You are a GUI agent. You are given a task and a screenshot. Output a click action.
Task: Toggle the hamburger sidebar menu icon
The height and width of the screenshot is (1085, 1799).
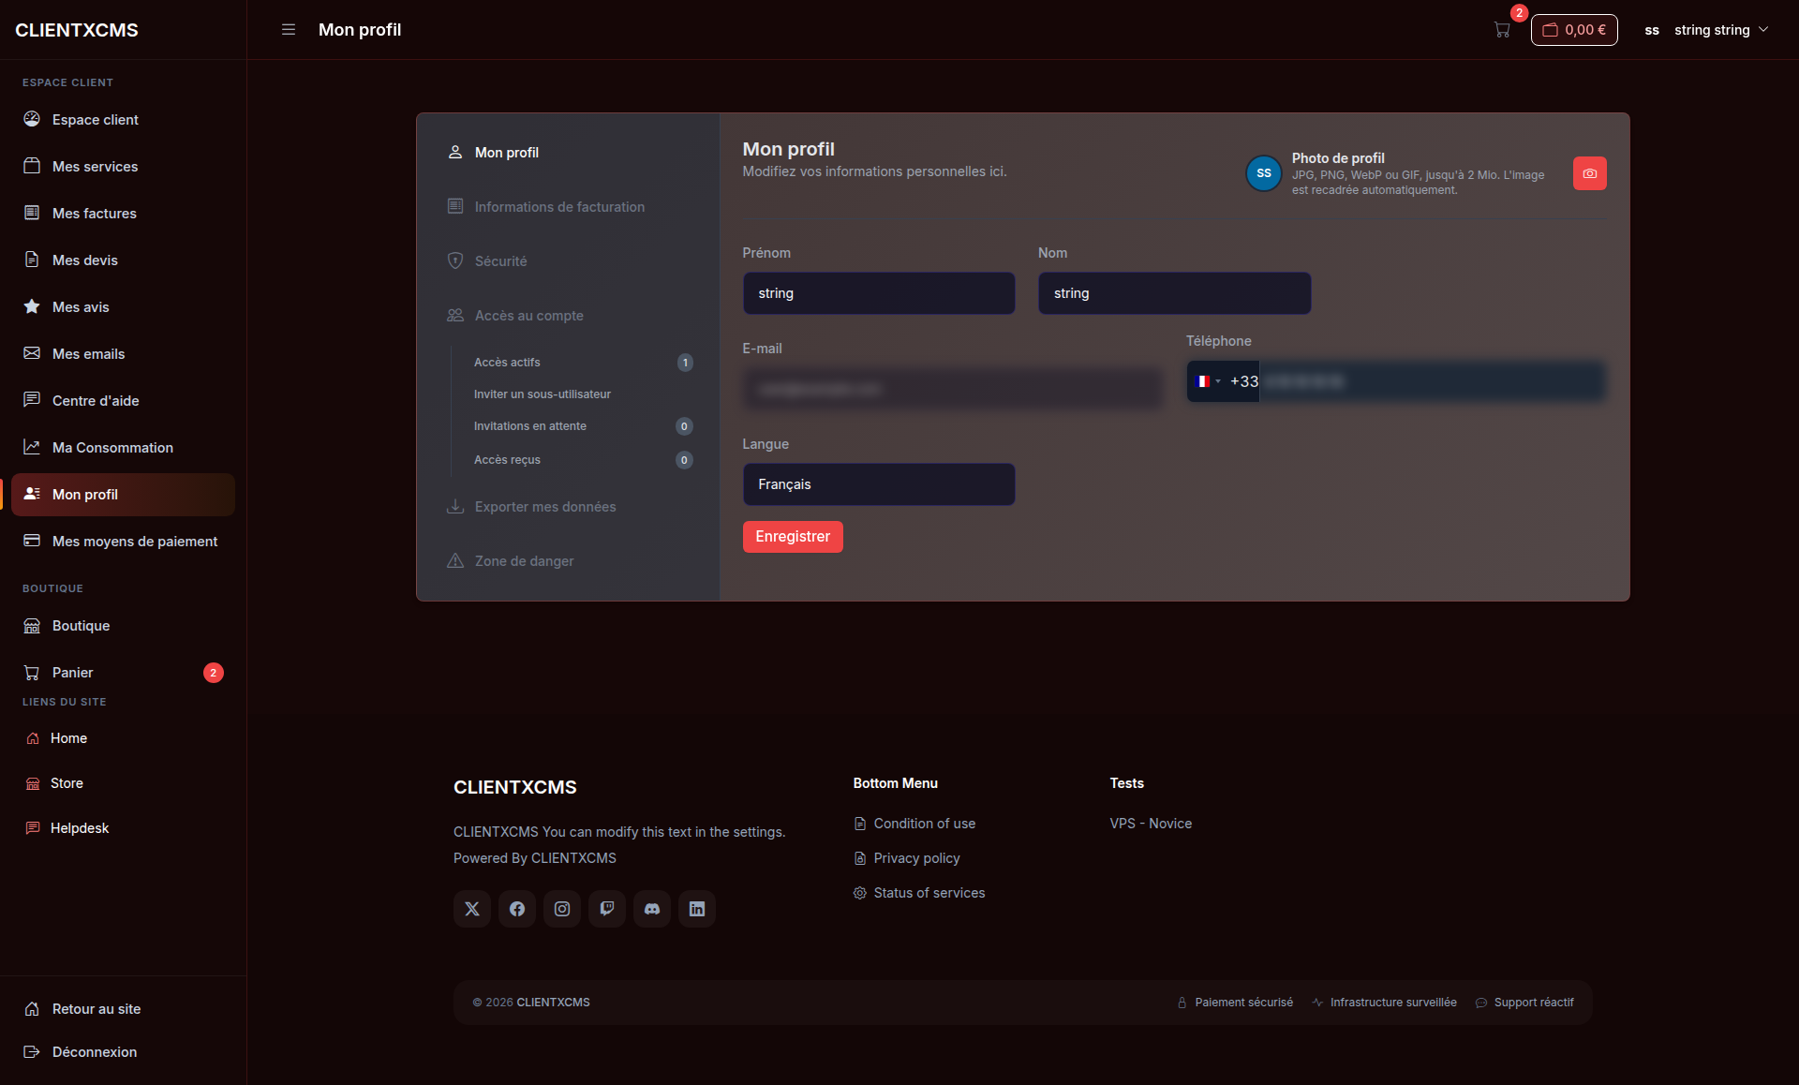pos(289,30)
